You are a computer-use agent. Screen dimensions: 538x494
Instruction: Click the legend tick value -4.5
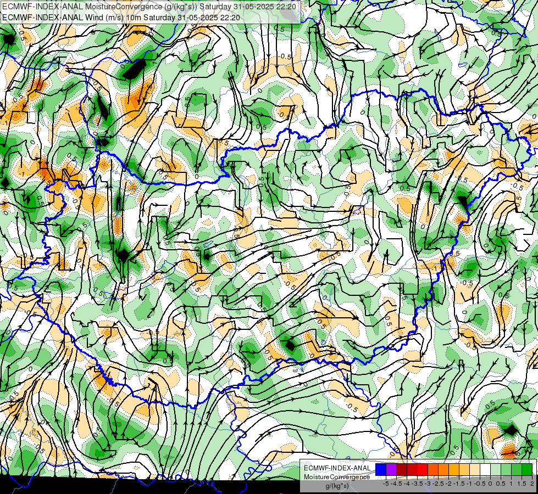(397, 484)
